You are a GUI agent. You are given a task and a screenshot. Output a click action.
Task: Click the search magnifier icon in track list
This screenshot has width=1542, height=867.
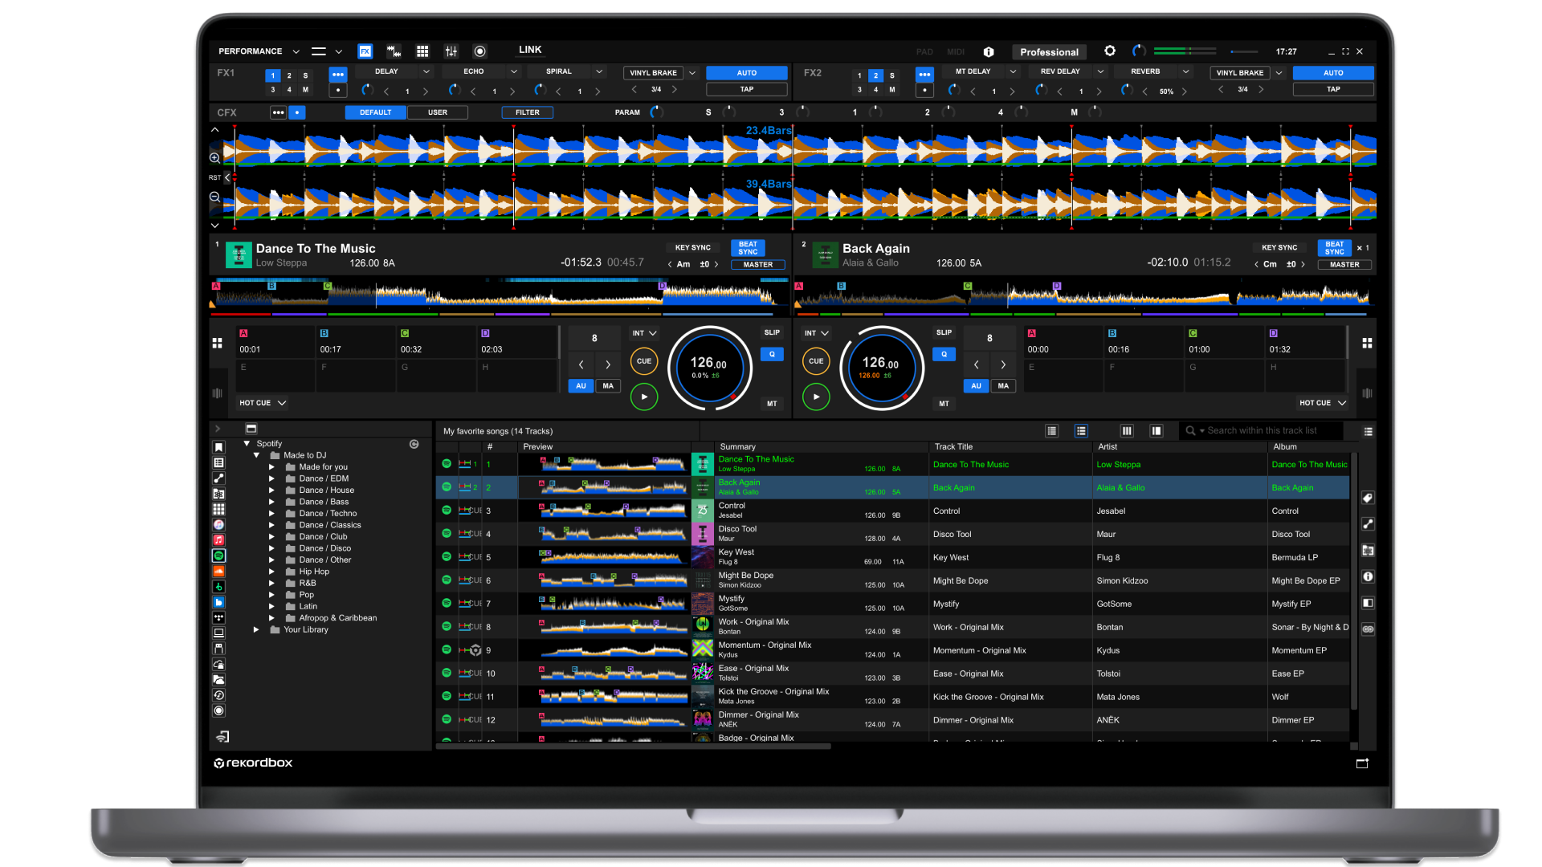1190,431
